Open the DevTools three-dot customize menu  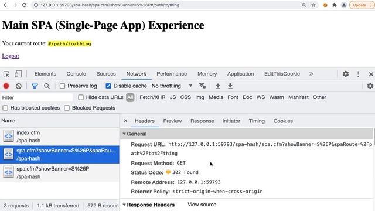pos(358,74)
